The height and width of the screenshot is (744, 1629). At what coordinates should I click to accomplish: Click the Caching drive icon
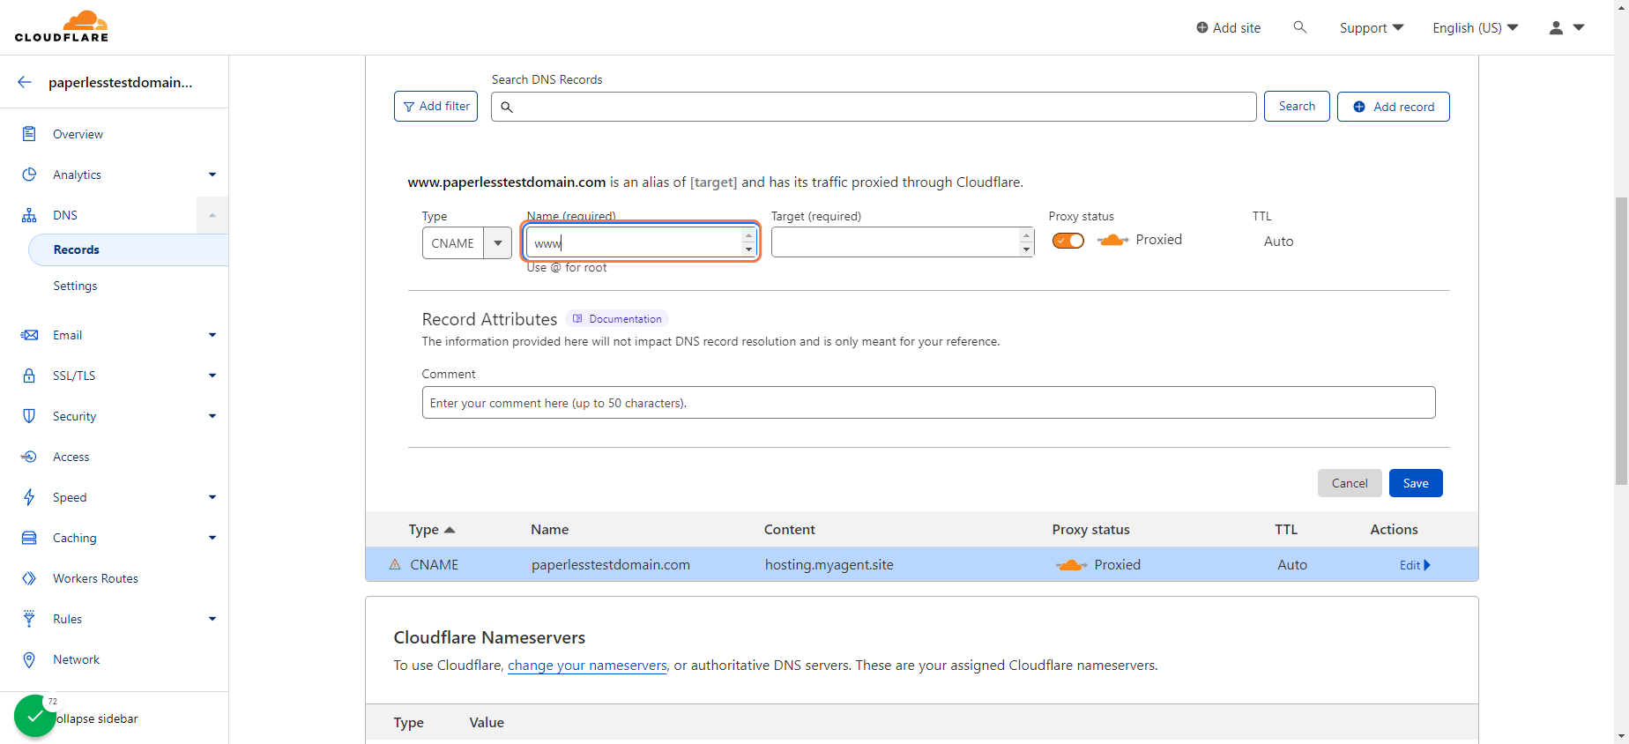[x=29, y=538]
